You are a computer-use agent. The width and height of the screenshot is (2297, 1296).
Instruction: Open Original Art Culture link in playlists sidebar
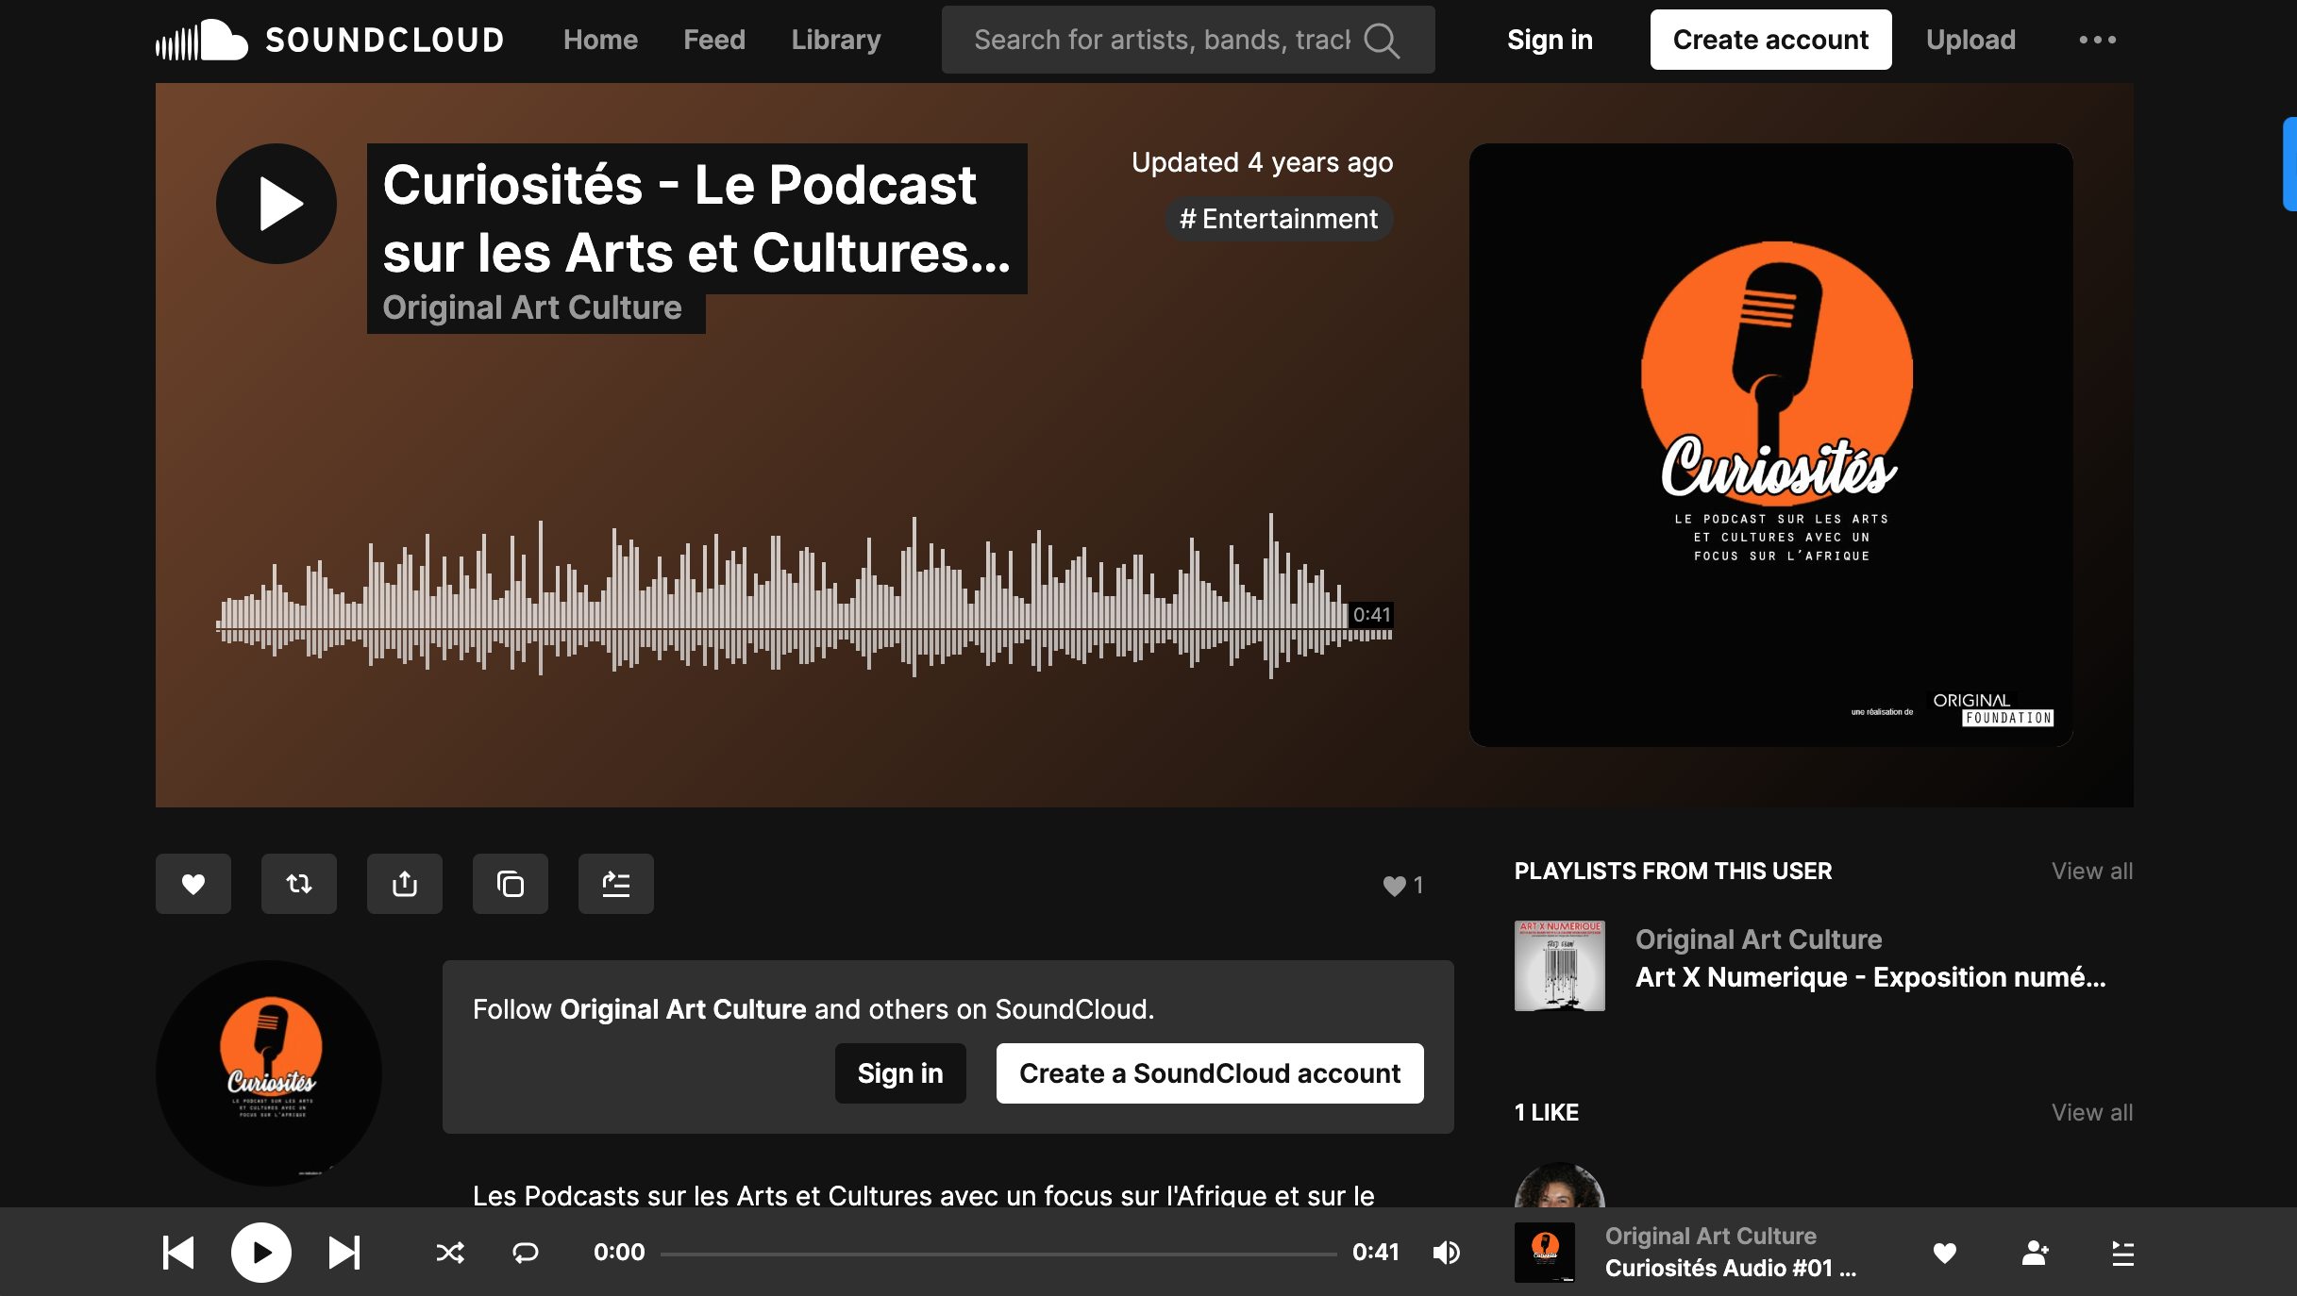[1759, 939]
